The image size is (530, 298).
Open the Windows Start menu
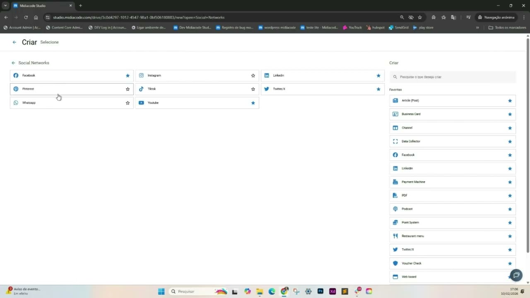tap(161, 291)
